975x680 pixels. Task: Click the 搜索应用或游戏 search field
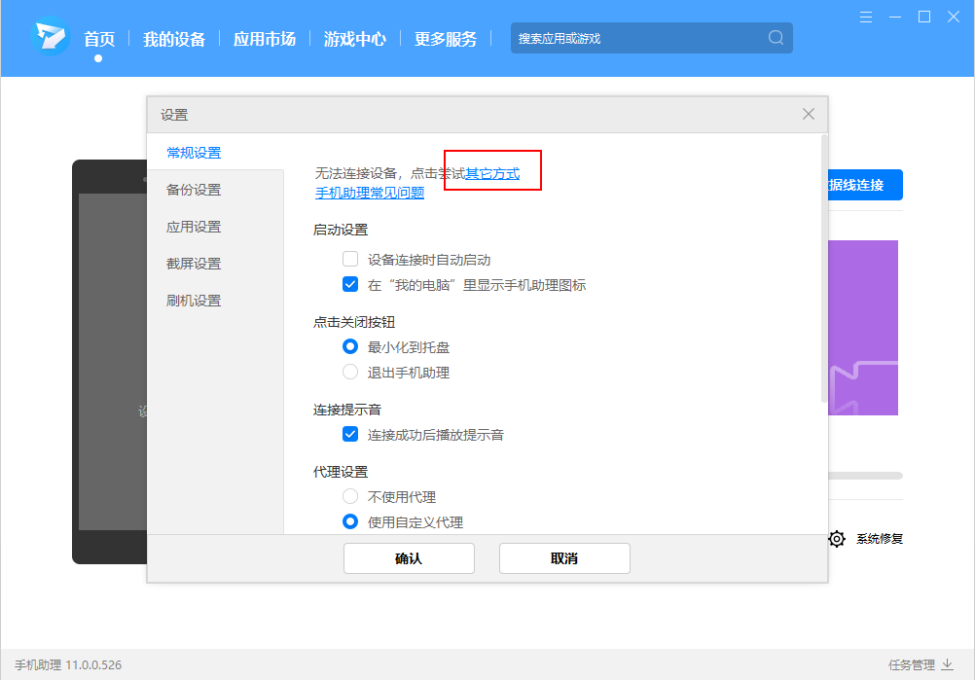coord(637,38)
